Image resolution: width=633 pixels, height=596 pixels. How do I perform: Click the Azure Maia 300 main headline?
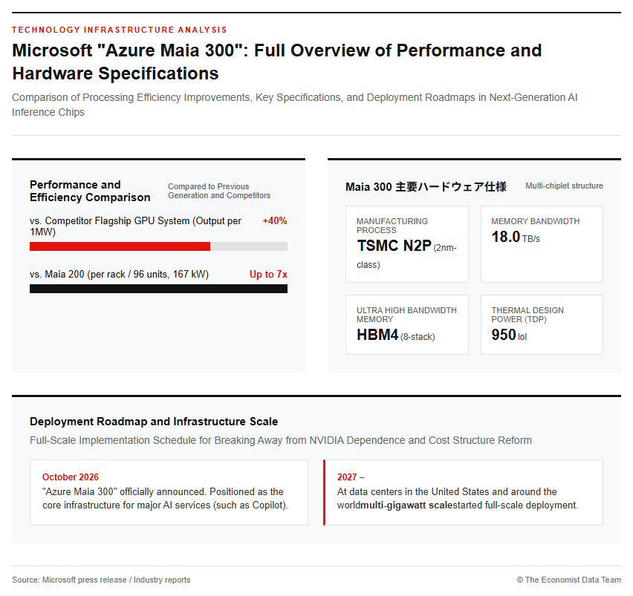[277, 62]
